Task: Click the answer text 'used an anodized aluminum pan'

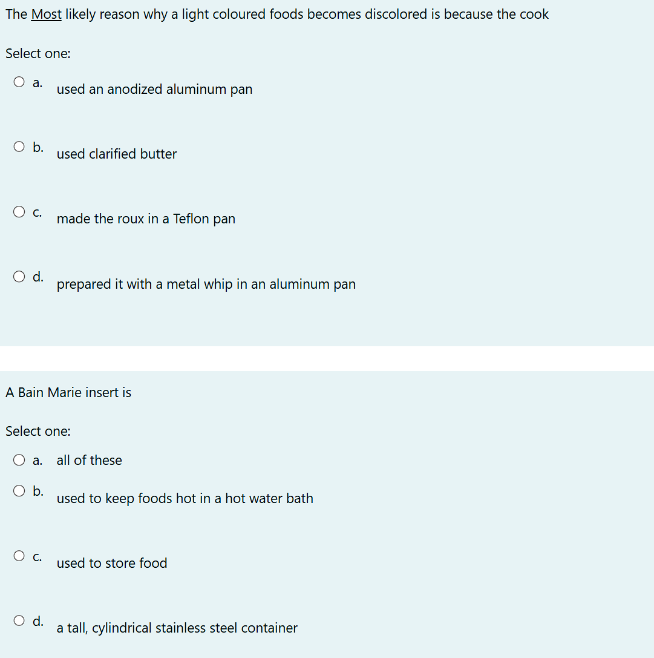Action: coord(154,90)
